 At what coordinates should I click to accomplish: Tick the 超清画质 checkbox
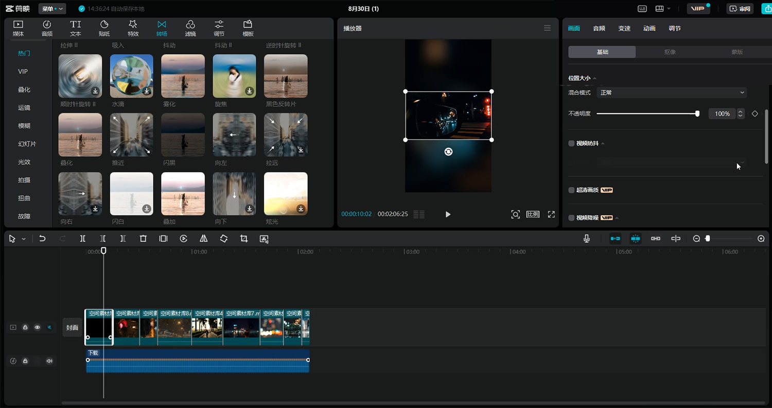pos(571,190)
